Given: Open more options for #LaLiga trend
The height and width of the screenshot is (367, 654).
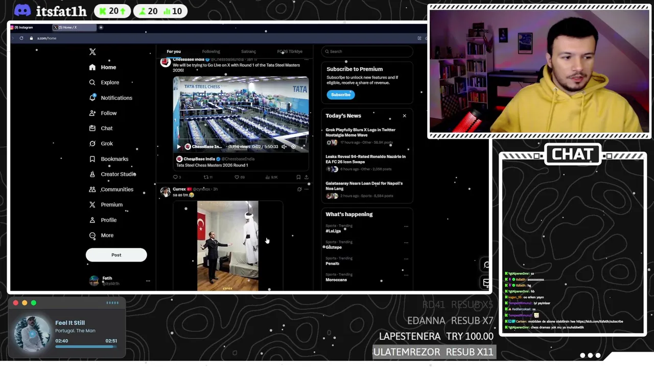Looking at the screenshot, I should pos(406,226).
